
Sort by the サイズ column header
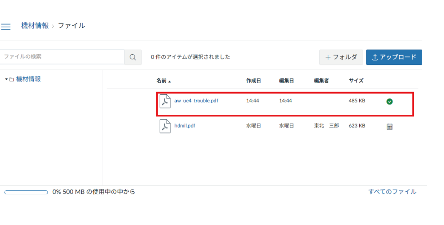[x=356, y=80]
